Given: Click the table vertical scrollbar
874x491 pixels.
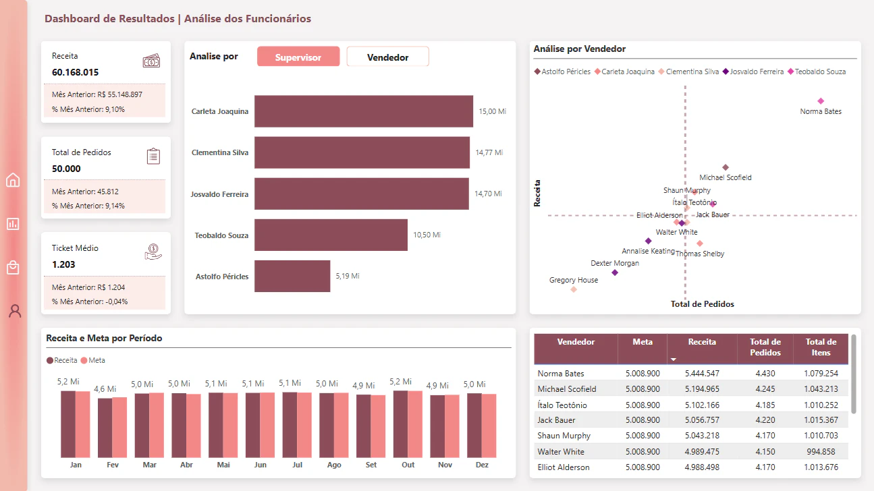Looking at the screenshot, I should (x=854, y=374).
